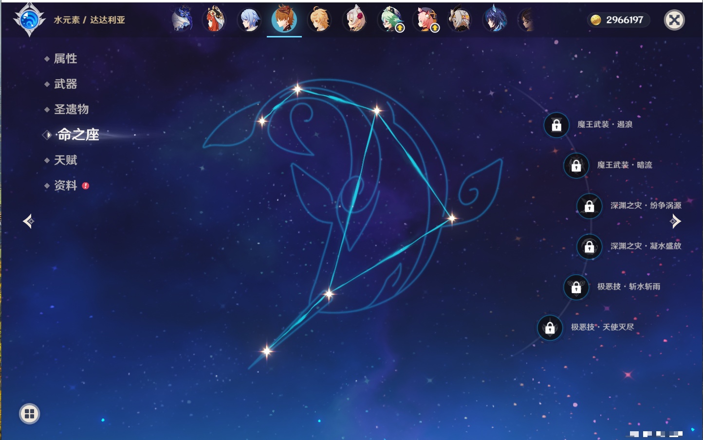703x440 pixels.
Task: Go to the 天赋 talents tab
Action: (x=65, y=160)
